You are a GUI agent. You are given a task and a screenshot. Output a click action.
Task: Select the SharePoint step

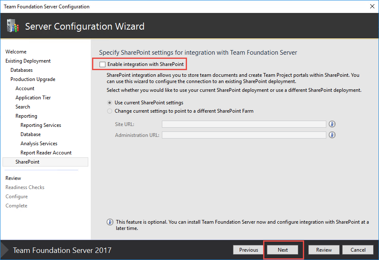[x=46, y=162]
